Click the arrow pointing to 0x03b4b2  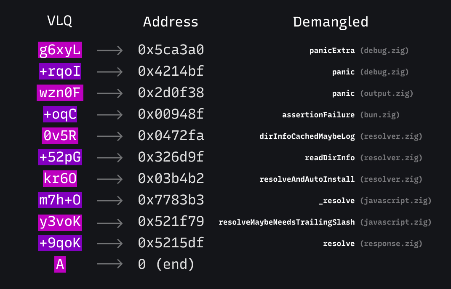(110, 179)
